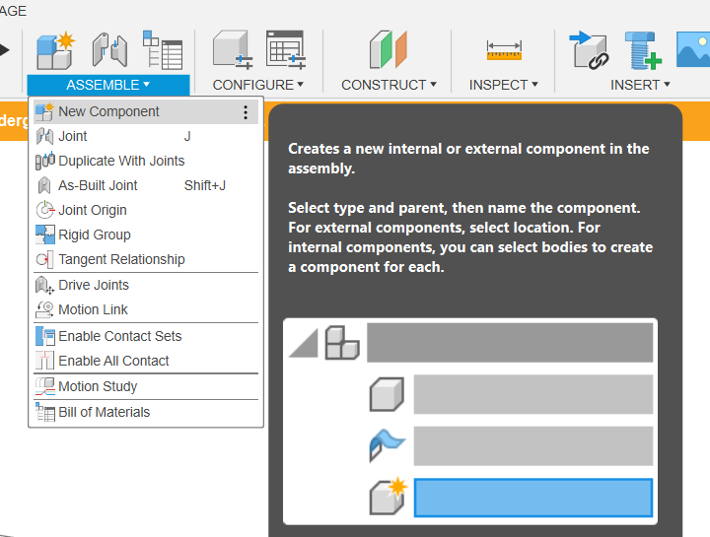This screenshot has height=537, width=710.
Task: Click the Measure ruler icon
Action: 504,50
